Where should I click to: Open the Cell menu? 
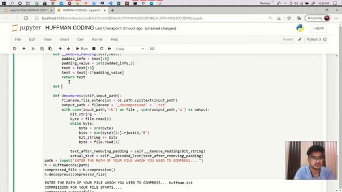[80, 39]
